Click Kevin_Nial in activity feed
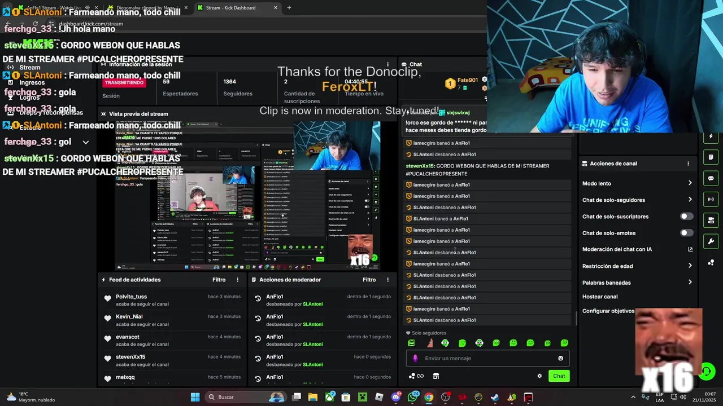 [129, 317]
